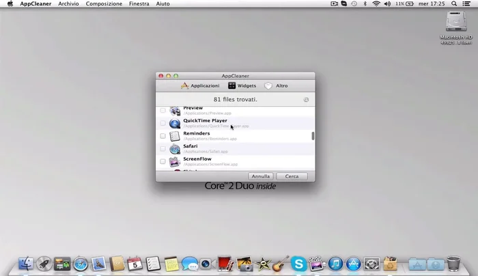Open the volume menu bar icon
The height and width of the screenshot is (276, 478).
click(387, 3)
